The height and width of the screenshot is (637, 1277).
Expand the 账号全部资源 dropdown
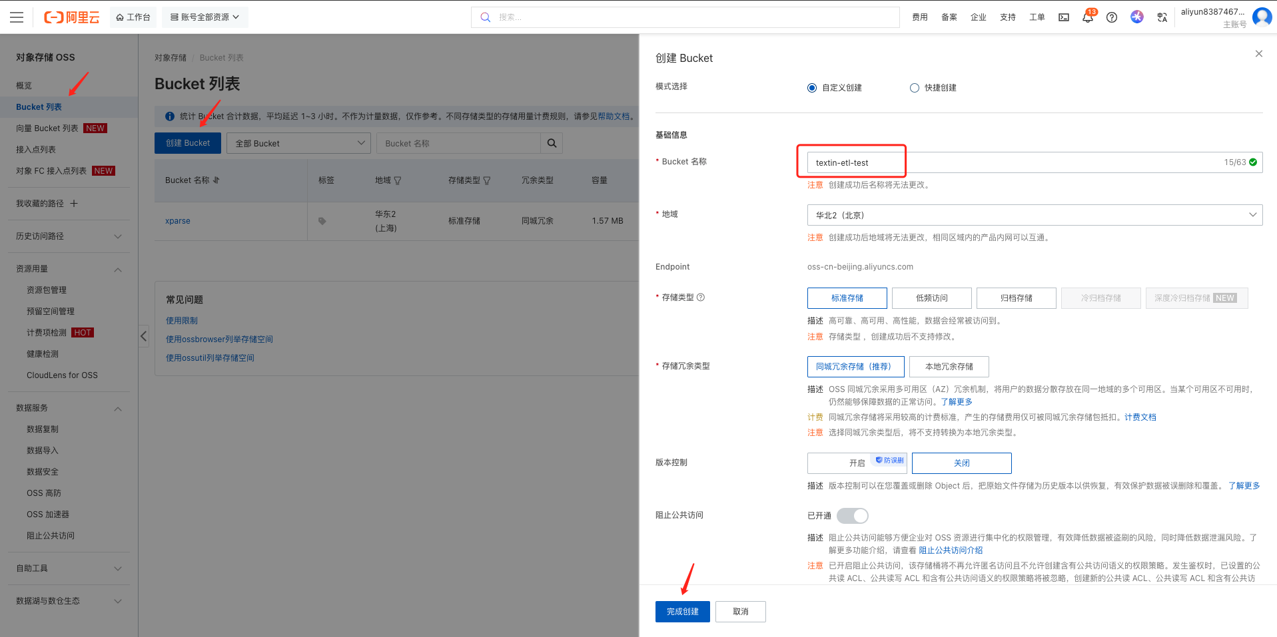[205, 17]
